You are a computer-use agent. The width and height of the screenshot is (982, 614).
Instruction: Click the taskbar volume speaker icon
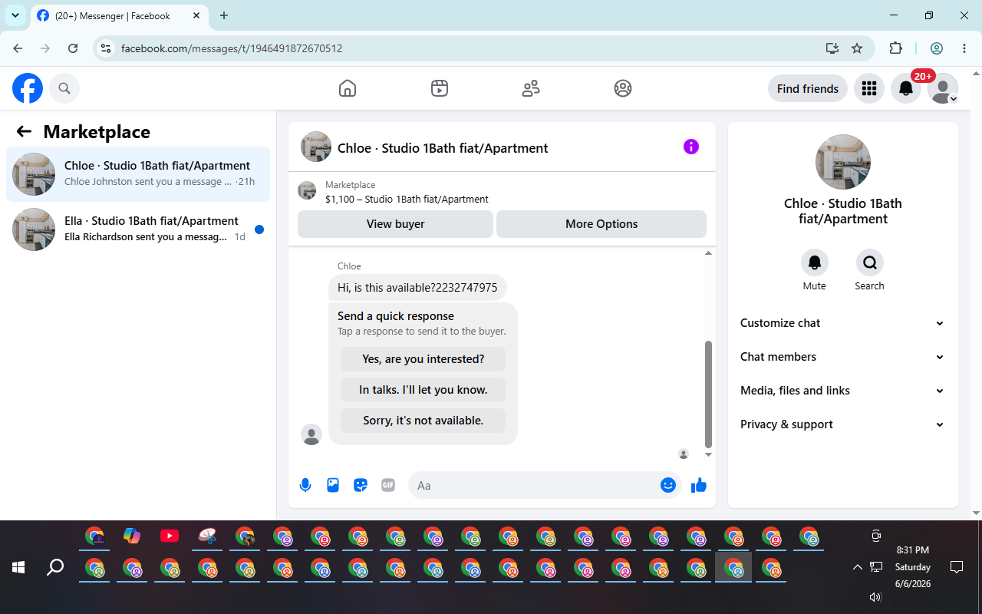pyautogui.click(x=875, y=597)
